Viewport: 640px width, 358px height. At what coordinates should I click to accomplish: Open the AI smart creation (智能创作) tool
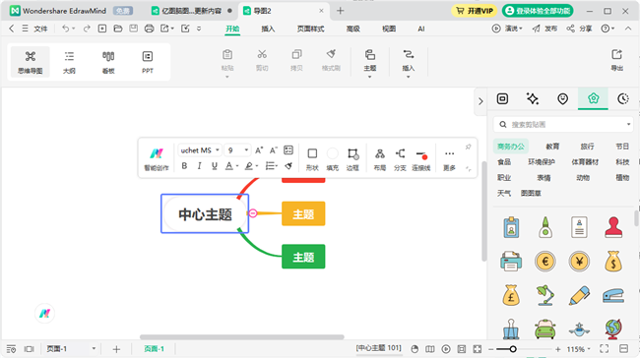157,159
